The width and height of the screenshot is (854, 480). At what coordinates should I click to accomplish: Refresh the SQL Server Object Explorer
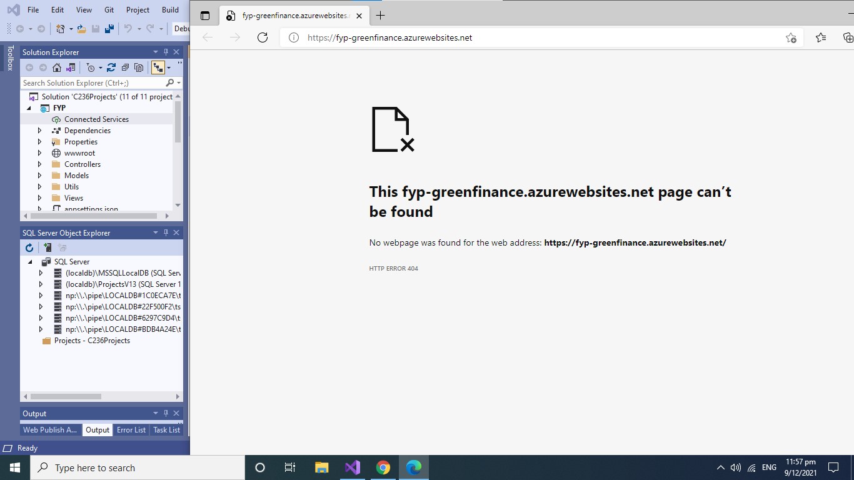pyautogui.click(x=29, y=247)
